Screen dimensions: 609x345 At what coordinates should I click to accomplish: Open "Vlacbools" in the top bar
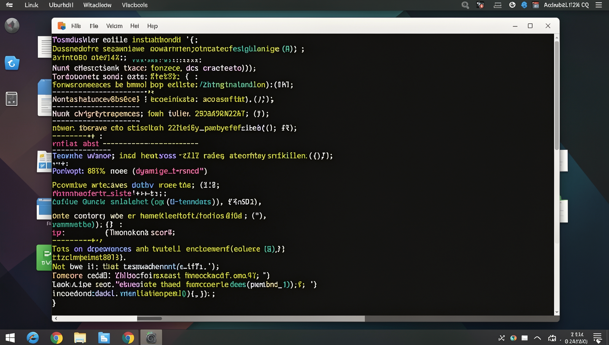[135, 5]
